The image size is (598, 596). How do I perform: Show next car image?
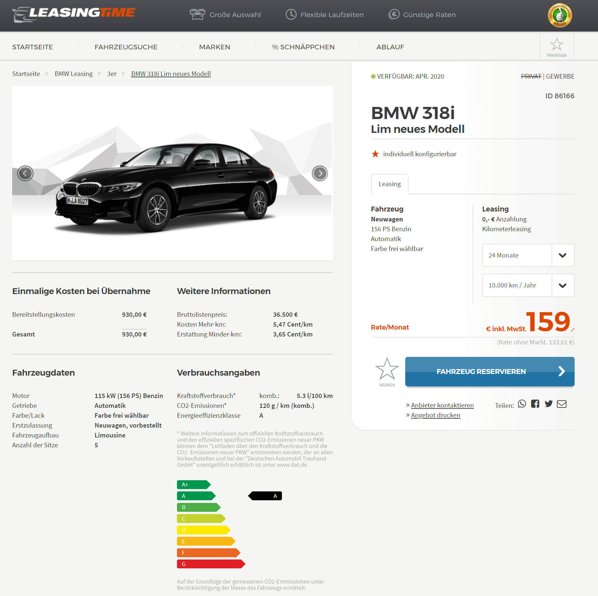[x=320, y=173]
